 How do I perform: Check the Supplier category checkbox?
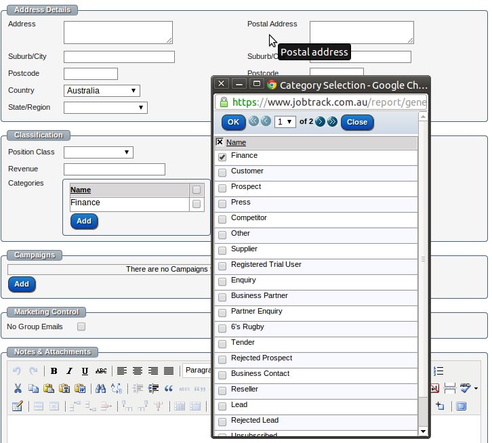(222, 251)
